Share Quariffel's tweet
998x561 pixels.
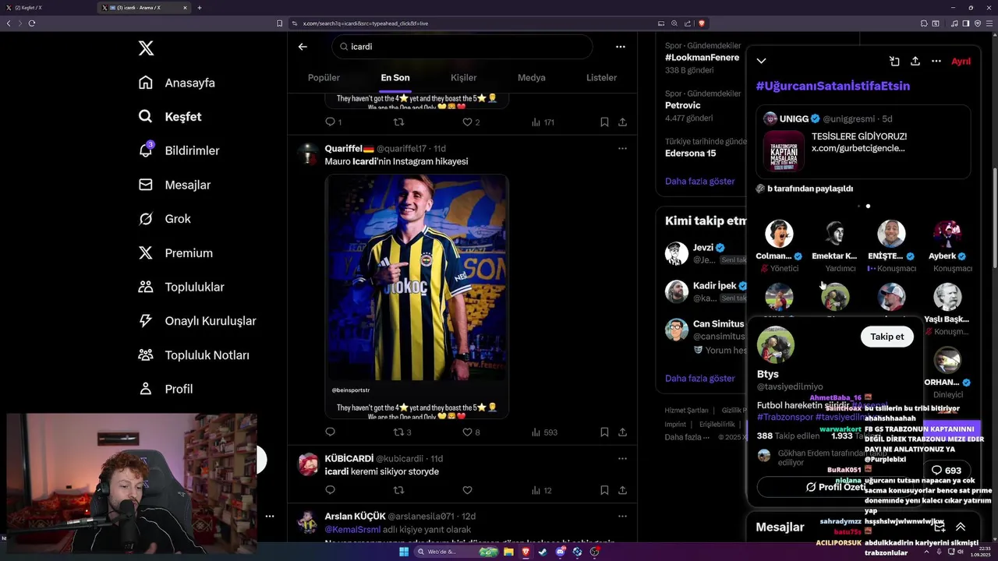coord(622,432)
